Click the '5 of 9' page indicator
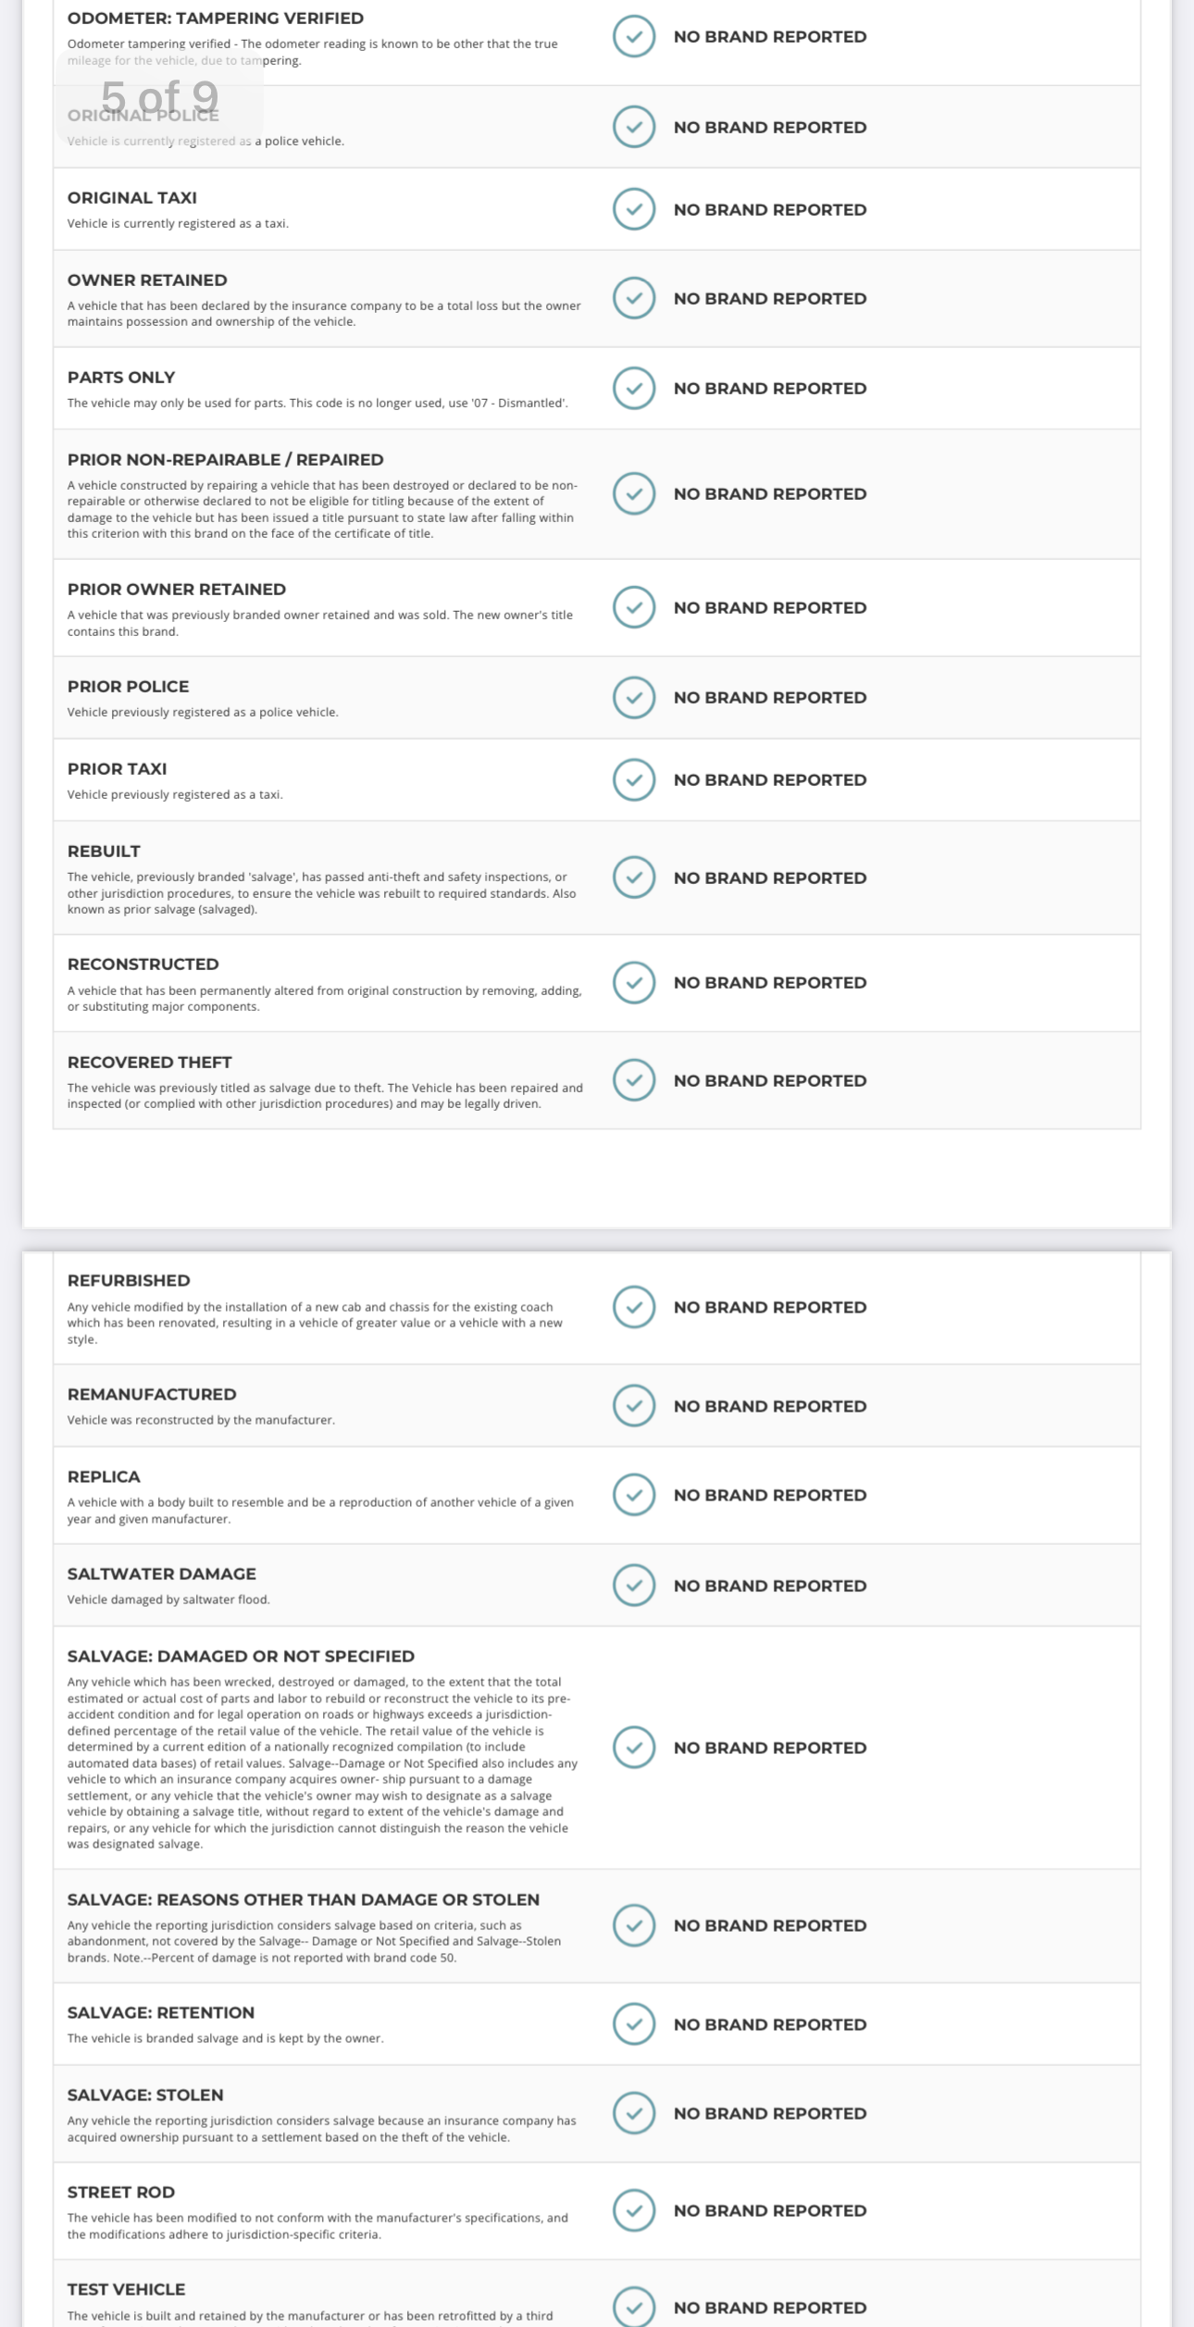 click(x=159, y=97)
